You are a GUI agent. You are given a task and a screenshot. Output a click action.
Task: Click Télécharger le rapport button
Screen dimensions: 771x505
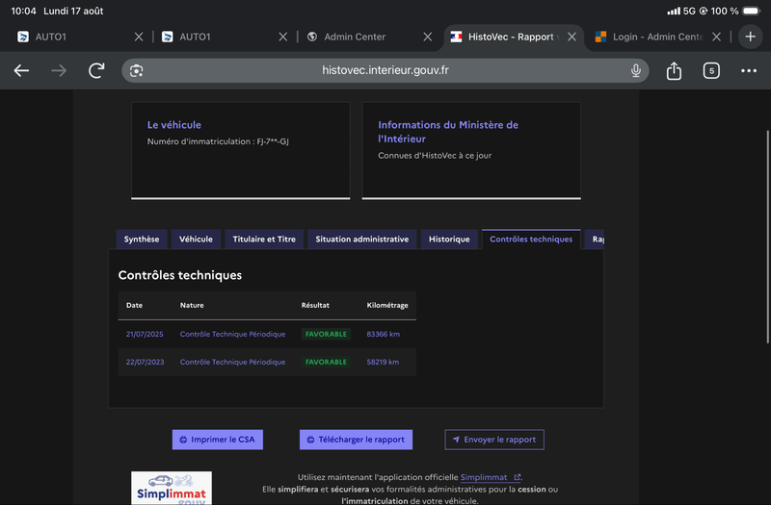point(356,440)
